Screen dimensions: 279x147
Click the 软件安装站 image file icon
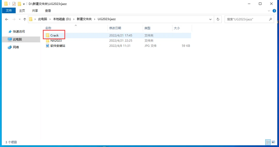pyautogui.click(x=48, y=46)
